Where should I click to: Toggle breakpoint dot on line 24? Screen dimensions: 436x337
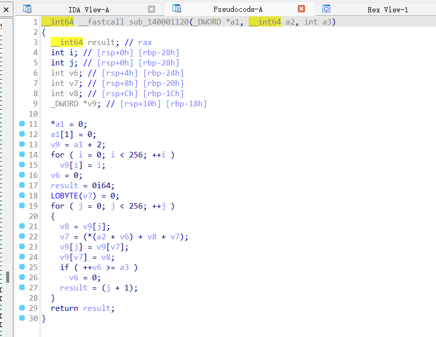point(22,256)
